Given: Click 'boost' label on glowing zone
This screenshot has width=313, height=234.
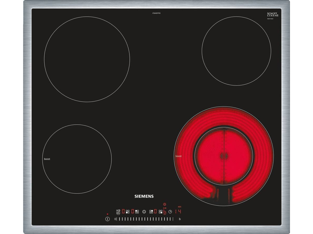Looking at the screenshot, I should coord(178,156).
